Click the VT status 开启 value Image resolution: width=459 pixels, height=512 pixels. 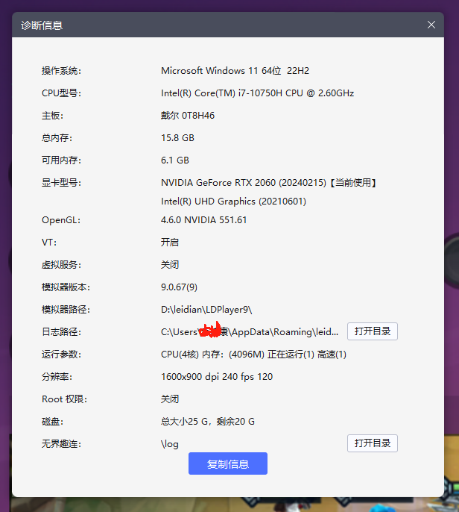click(x=170, y=243)
